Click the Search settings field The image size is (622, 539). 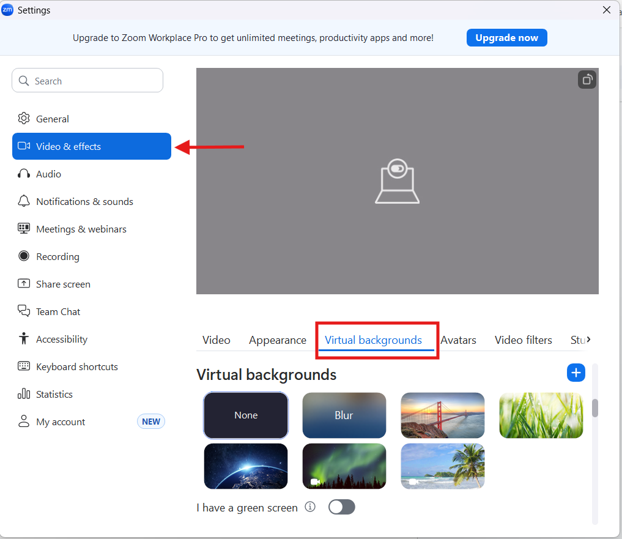[87, 81]
